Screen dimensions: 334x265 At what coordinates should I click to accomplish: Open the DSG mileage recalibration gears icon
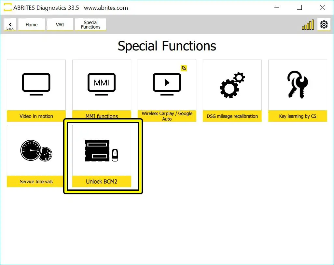(x=232, y=85)
